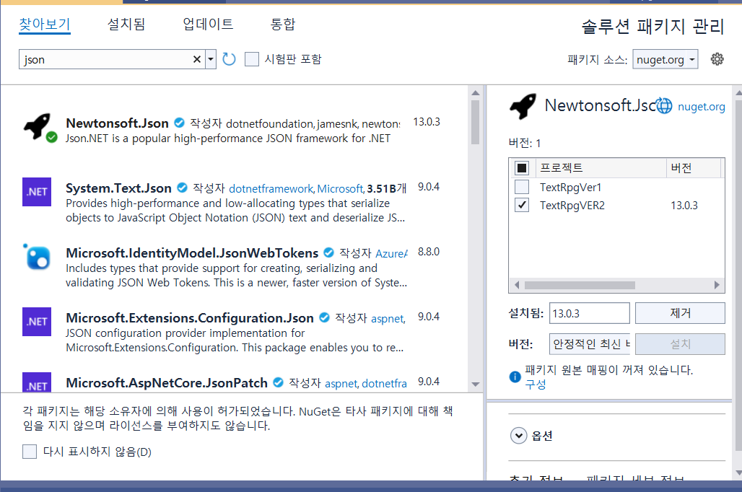The height and width of the screenshot is (492, 742).
Task: Click the globe icon in details pane
Action: 663,106
